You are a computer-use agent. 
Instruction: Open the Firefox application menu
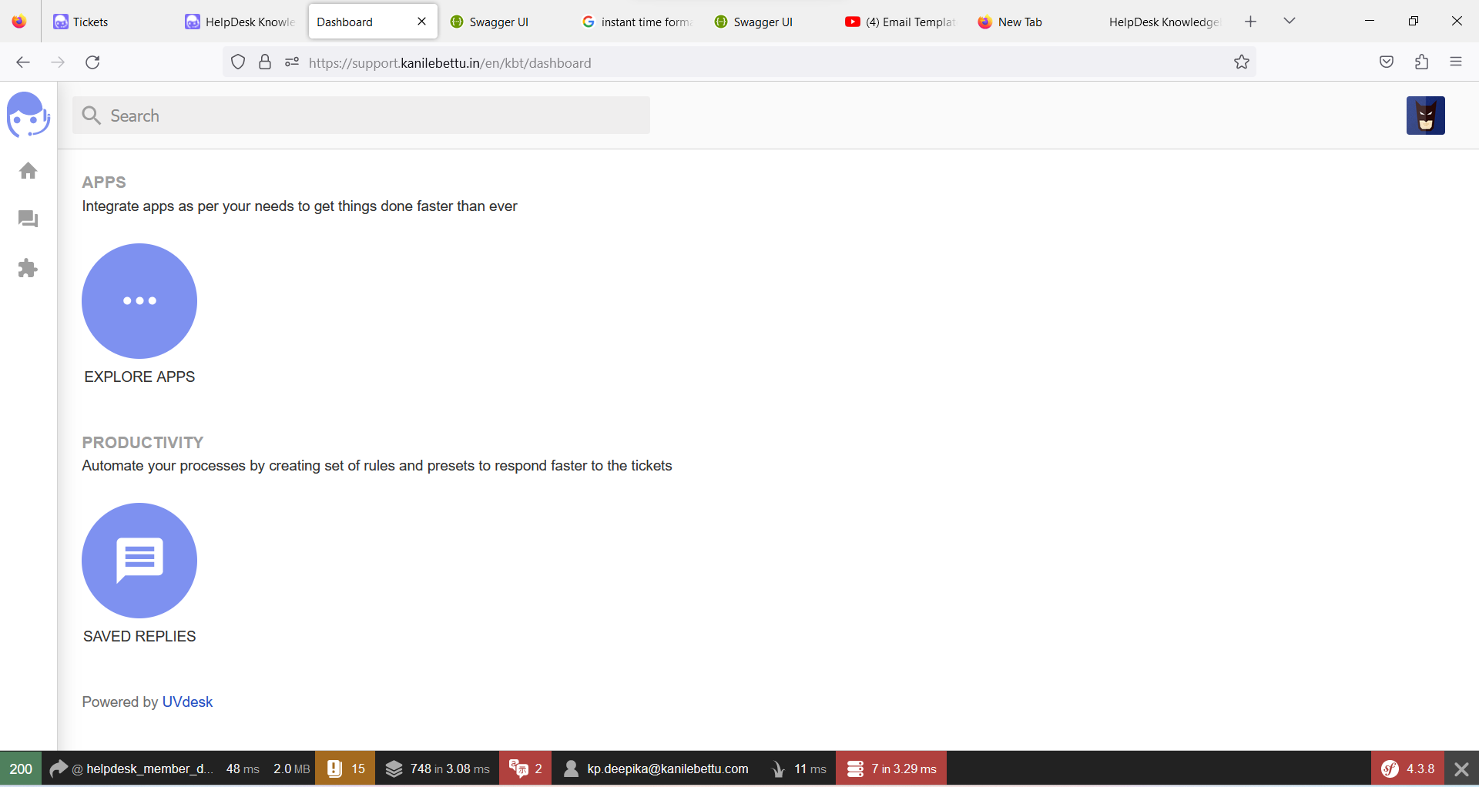(1456, 62)
